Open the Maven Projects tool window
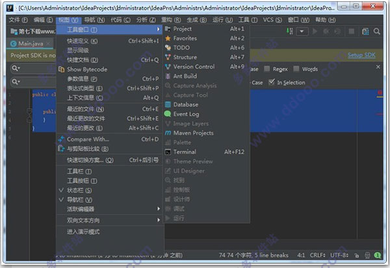 [206, 133]
